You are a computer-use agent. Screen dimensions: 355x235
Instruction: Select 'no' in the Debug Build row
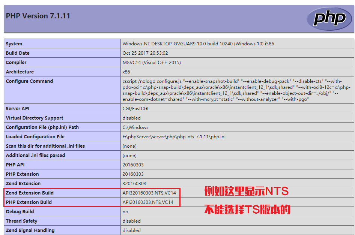pyautogui.click(x=125, y=212)
